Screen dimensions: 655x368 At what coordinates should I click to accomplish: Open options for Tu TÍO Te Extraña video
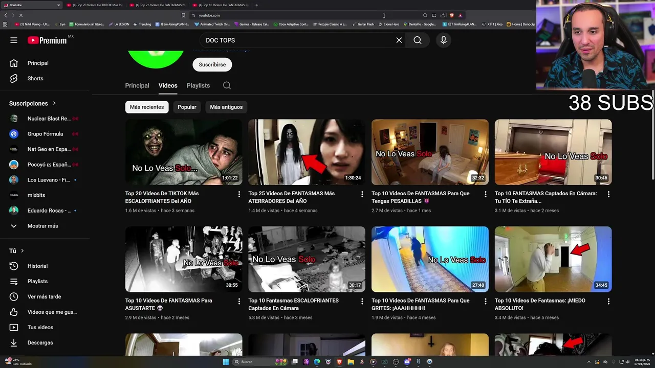608,194
